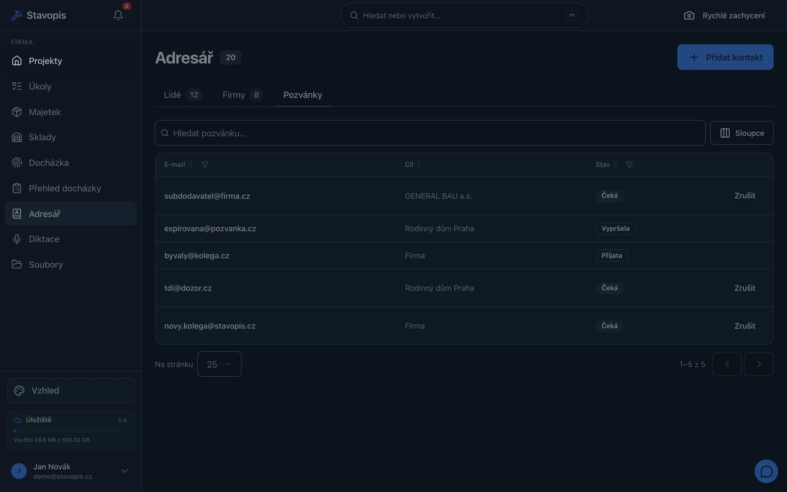The image size is (787, 492).
Task: Cancel the tdi@dozor.cz invitation
Action: [x=745, y=288]
